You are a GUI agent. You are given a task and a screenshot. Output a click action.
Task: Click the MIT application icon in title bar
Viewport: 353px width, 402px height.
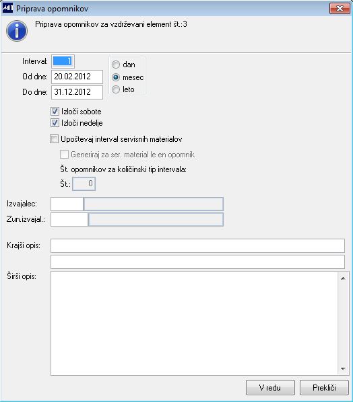(7, 8)
